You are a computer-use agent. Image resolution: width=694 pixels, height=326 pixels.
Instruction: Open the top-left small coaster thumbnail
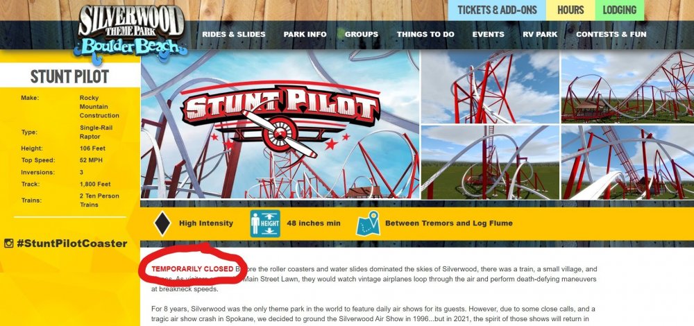pyautogui.click(x=490, y=87)
